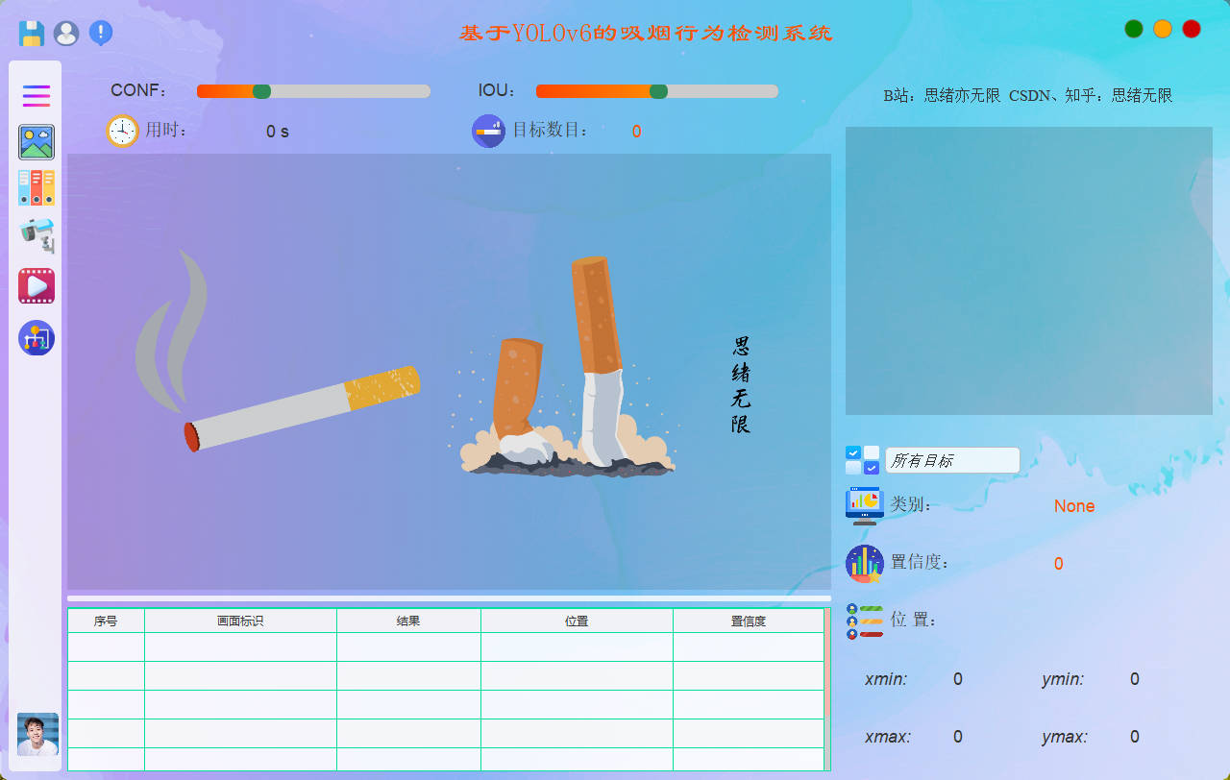Click the bar chart icon beside 置信度
1230x780 pixels.
(x=865, y=564)
